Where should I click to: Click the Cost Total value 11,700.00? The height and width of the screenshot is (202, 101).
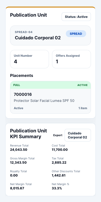pos(60,150)
